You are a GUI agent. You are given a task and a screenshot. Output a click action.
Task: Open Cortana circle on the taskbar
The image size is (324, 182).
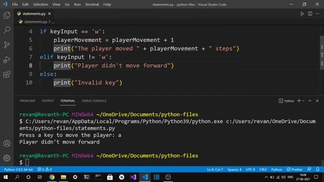point(28,177)
